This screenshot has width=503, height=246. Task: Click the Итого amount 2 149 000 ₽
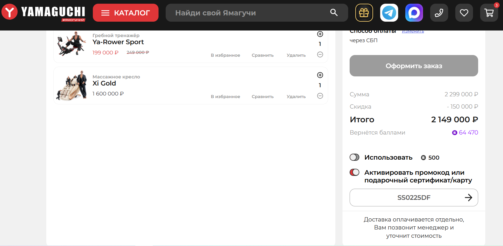455,119
